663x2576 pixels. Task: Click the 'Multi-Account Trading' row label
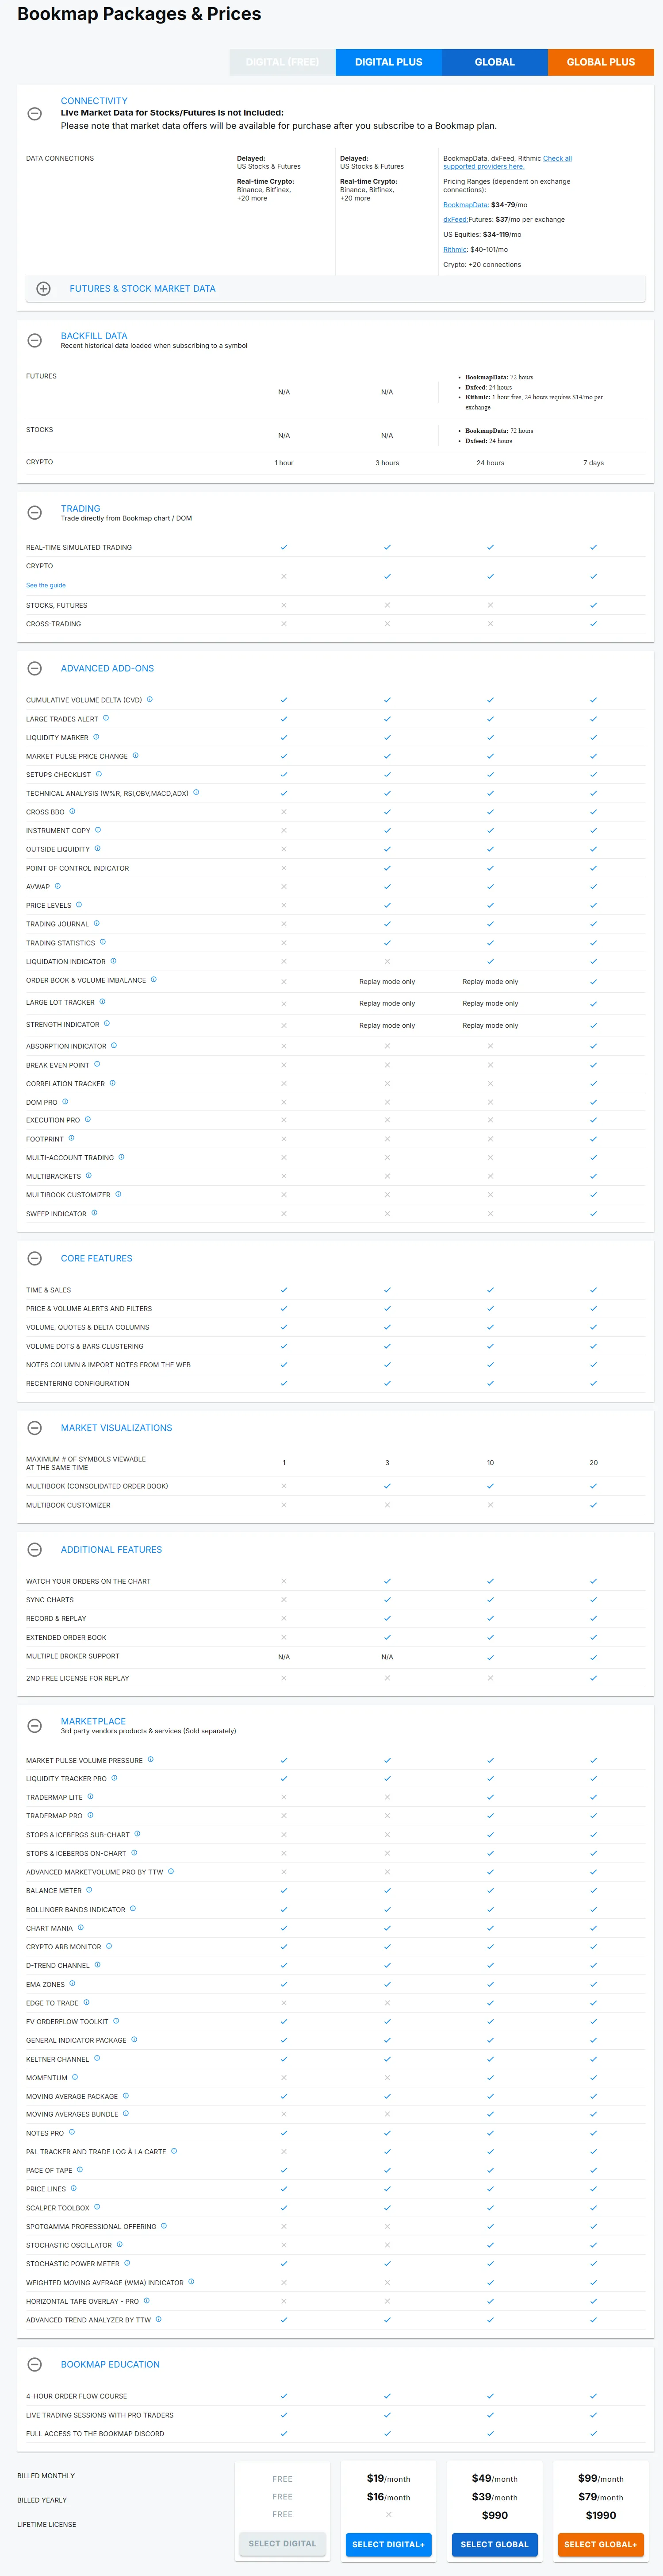pos(70,1157)
